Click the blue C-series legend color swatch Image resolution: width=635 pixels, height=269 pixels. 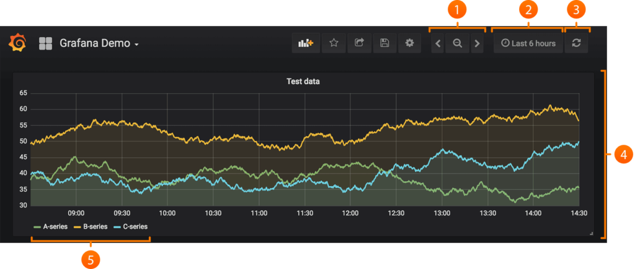point(117,227)
